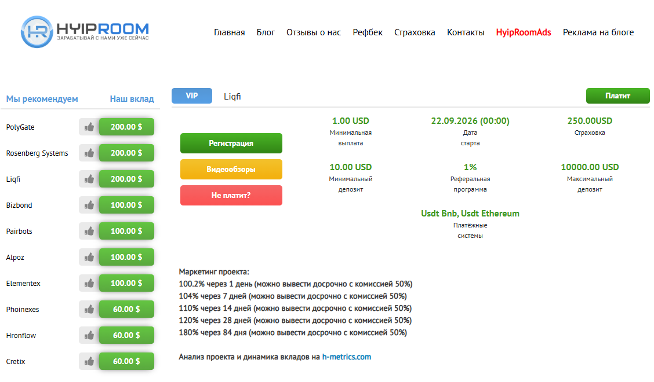
Task: Click the HyipRoom logo
Action: coord(85,32)
